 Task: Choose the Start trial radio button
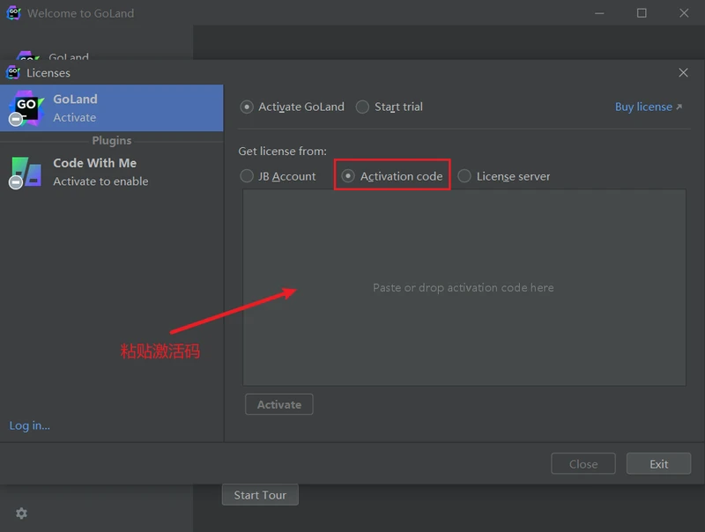[x=363, y=107]
